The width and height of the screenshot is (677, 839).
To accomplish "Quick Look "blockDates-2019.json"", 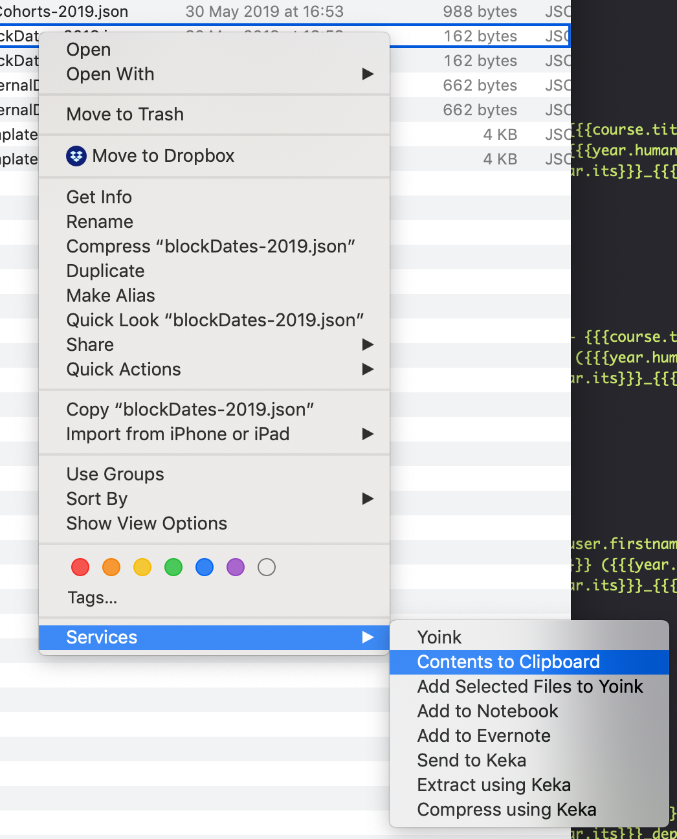I will point(214,320).
